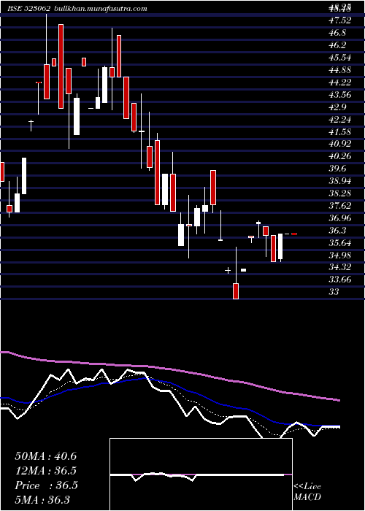Click the 44.22 price axis label
Screen dimensions: 365x511
tap(340, 82)
